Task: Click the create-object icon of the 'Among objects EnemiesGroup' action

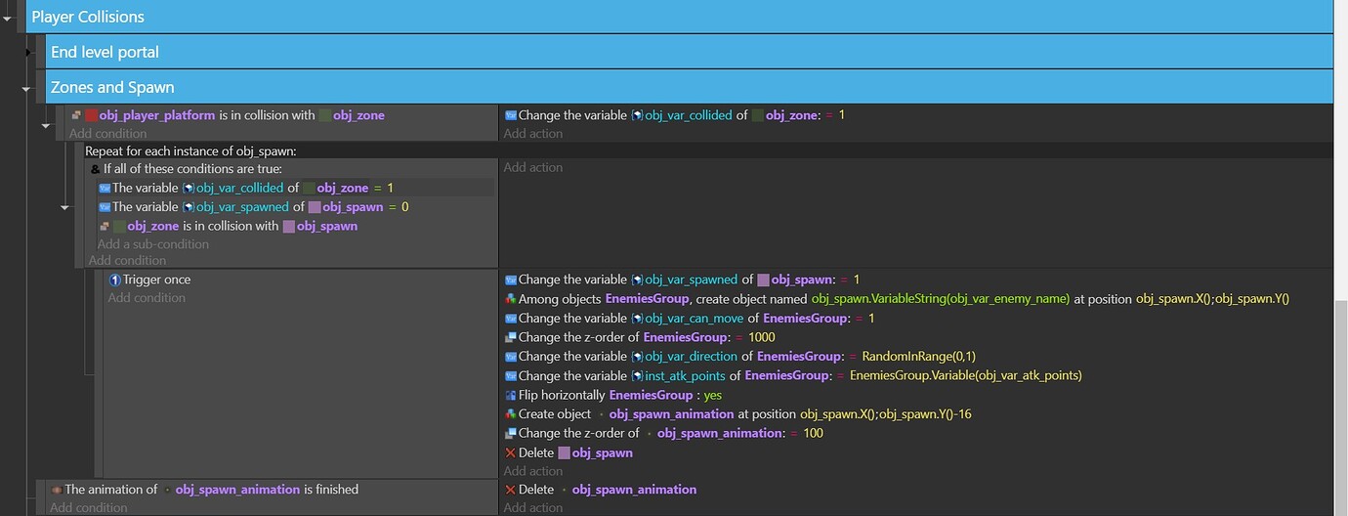Action: (510, 299)
